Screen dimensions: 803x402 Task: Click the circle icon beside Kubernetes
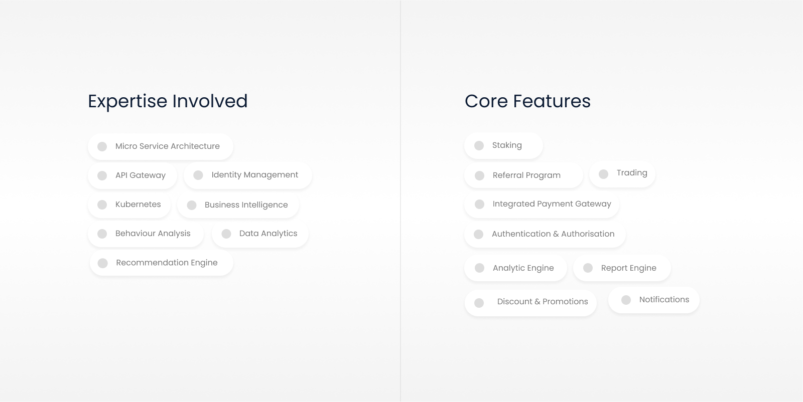click(x=102, y=205)
